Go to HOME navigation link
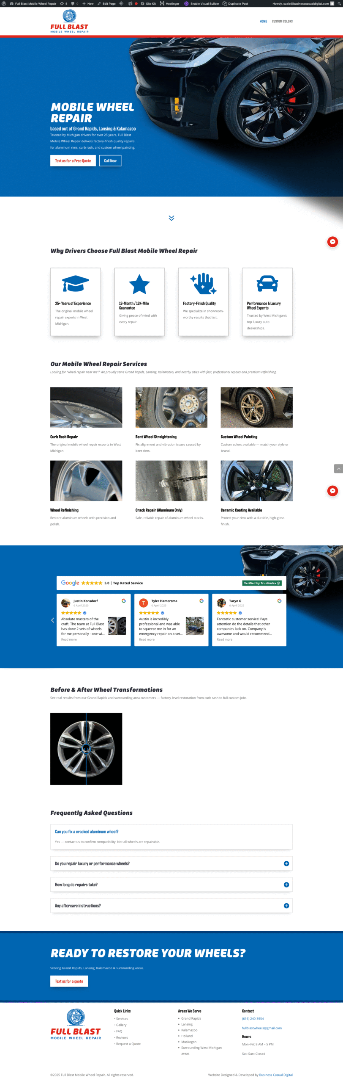The image size is (343, 1084). 263,21
